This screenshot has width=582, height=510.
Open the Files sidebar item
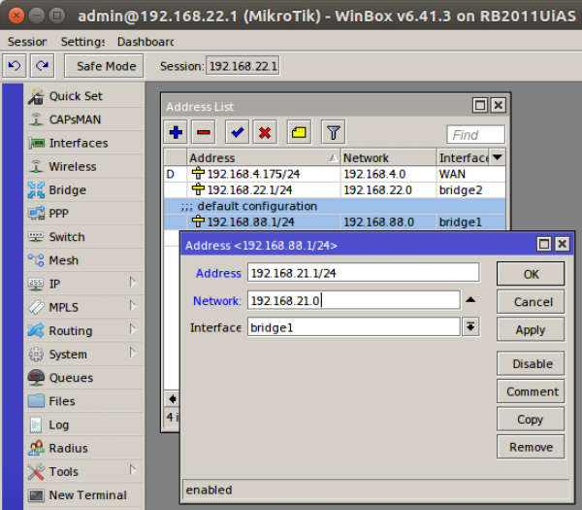click(84, 400)
